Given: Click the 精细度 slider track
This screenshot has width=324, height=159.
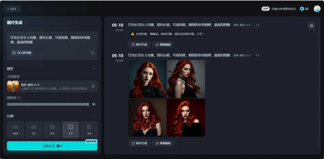Looking at the screenshot, I should point(47,104).
